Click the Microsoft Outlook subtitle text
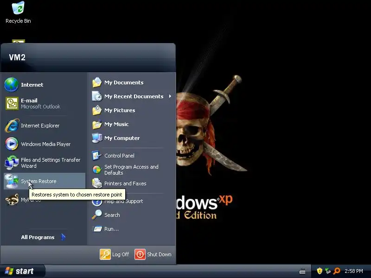This screenshot has width=371, height=278. pyautogui.click(x=40, y=107)
